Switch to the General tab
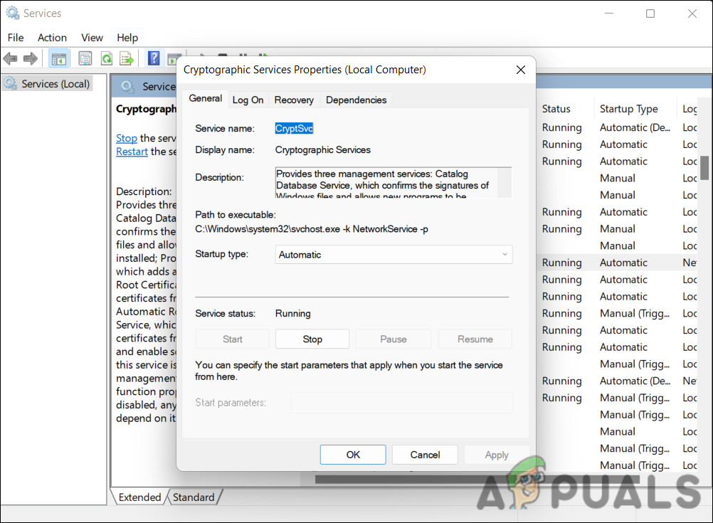 point(206,99)
